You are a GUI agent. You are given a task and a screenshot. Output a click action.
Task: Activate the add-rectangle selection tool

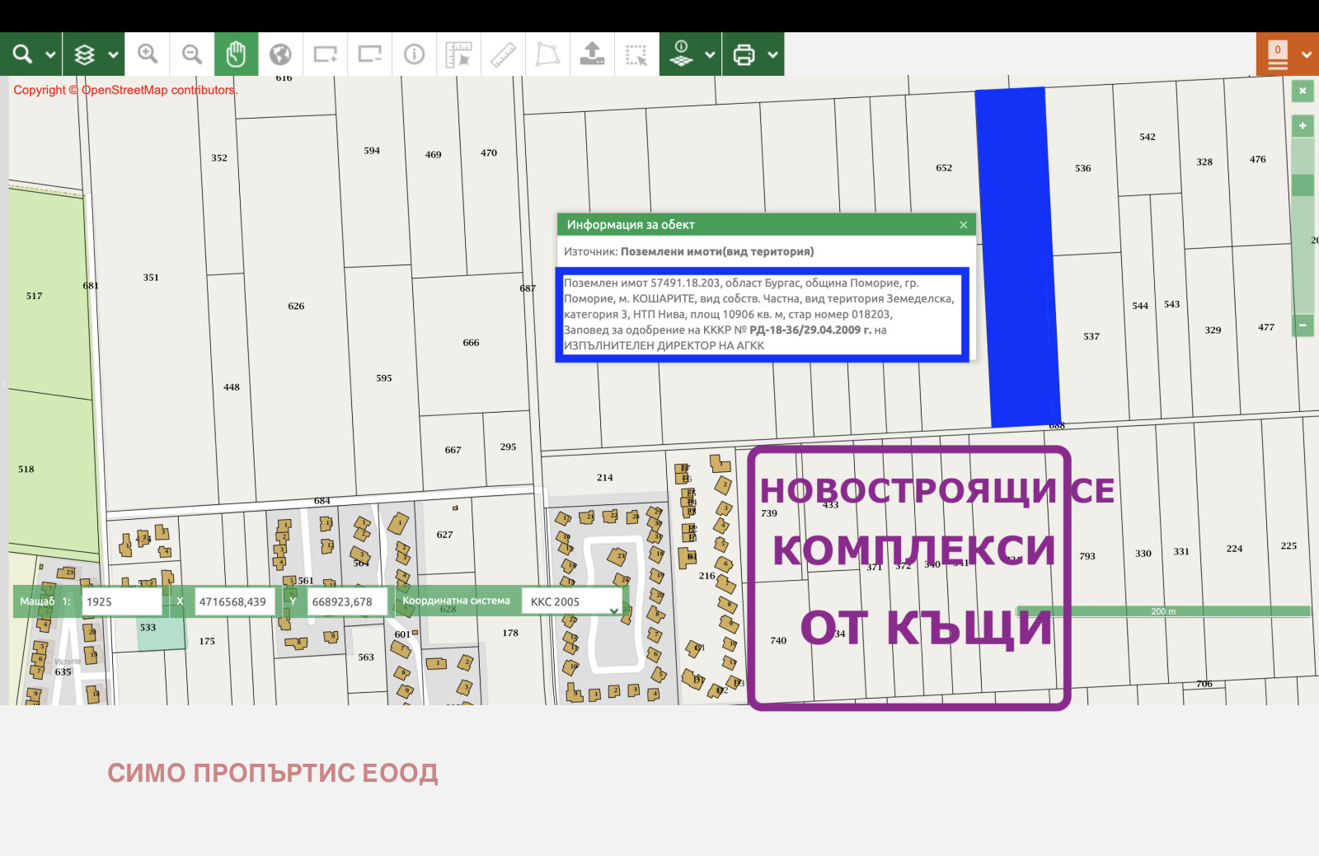(x=325, y=54)
